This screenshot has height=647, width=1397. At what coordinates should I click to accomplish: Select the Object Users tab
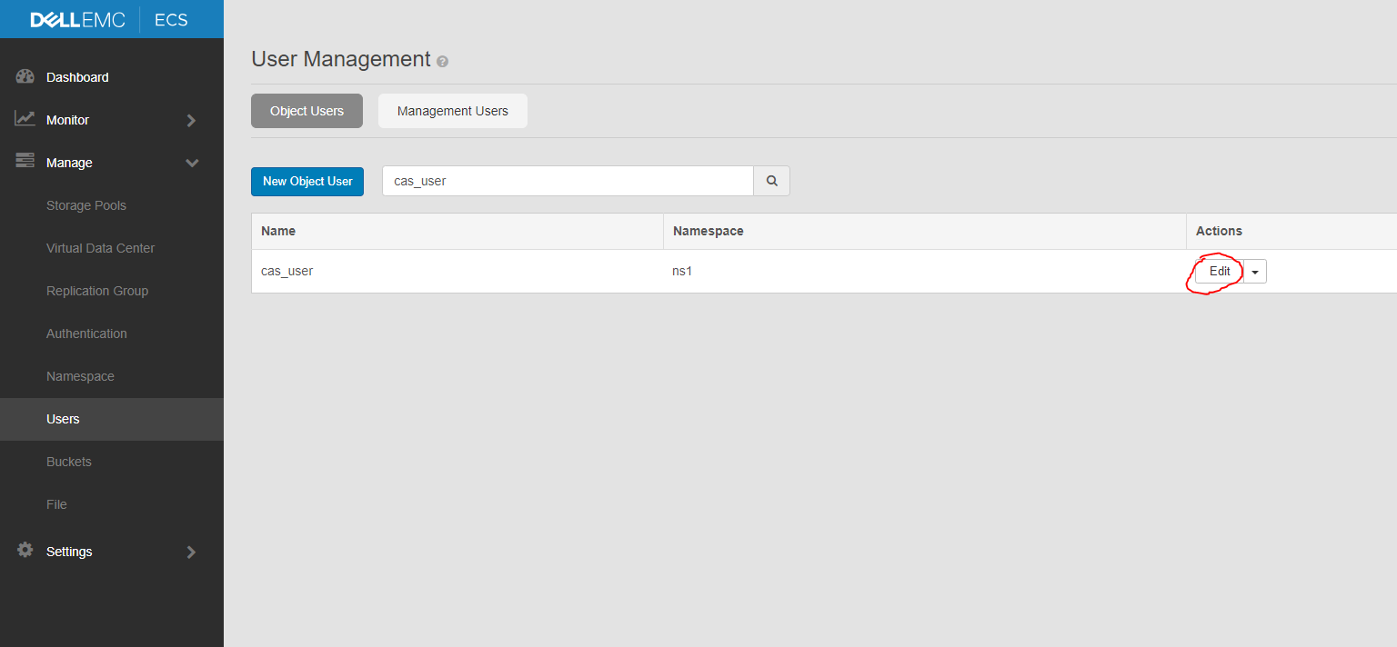(307, 110)
